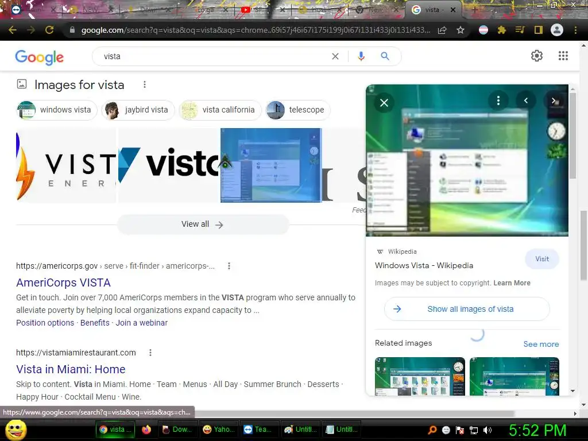588x441 pixels.
Task: Show the previous image in preview
Action: (x=526, y=100)
